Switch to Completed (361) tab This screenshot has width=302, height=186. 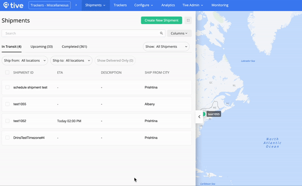coord(74,47)
